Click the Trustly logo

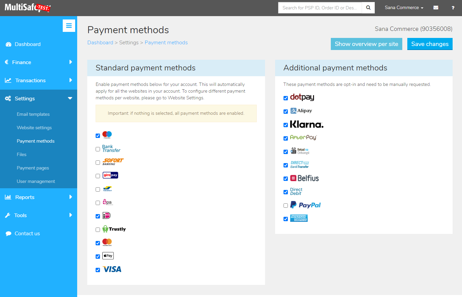114,229
